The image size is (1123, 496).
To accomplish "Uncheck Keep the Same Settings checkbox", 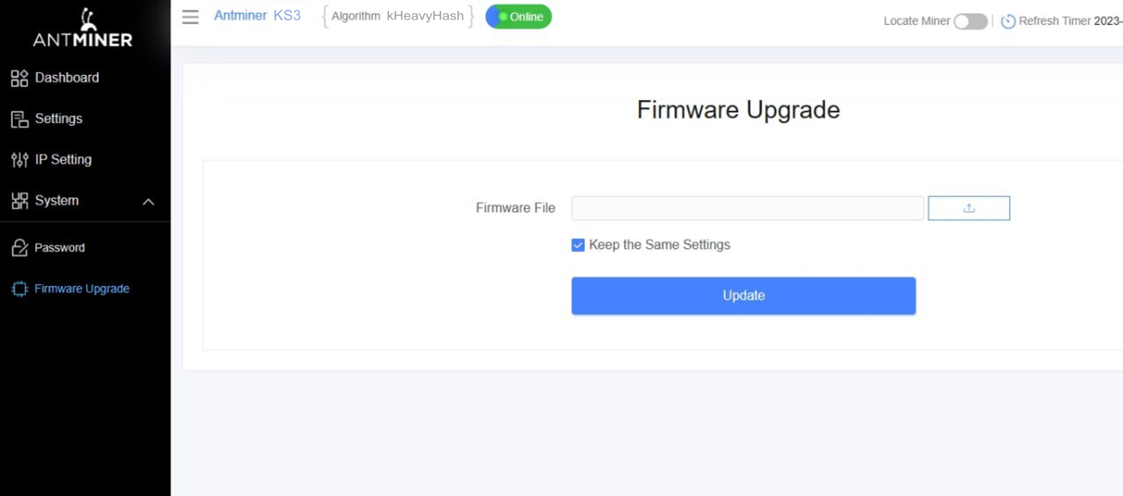I will [578, 245].
